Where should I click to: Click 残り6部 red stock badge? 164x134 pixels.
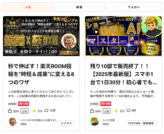[106, 104]
